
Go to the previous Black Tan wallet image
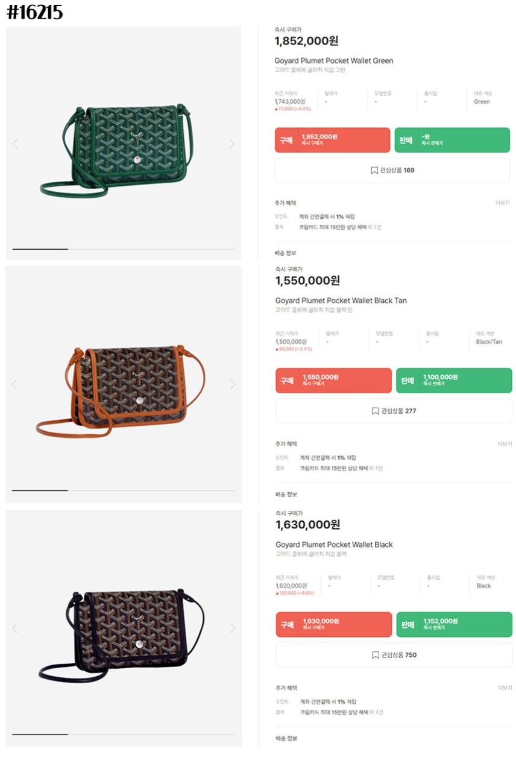click(x=15, y=384)
